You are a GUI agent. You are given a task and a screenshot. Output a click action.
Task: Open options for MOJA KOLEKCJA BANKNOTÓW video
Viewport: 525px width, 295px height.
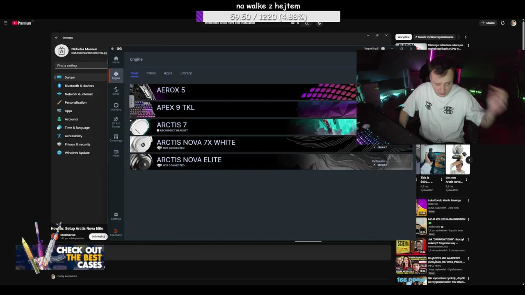click(468, 220)
